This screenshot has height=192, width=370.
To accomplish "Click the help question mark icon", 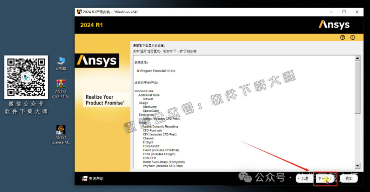I will coord(343,37).
